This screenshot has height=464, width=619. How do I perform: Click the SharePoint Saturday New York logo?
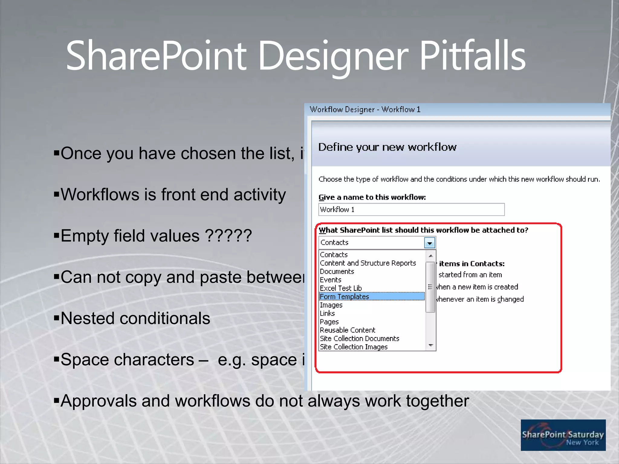point(563,435)
